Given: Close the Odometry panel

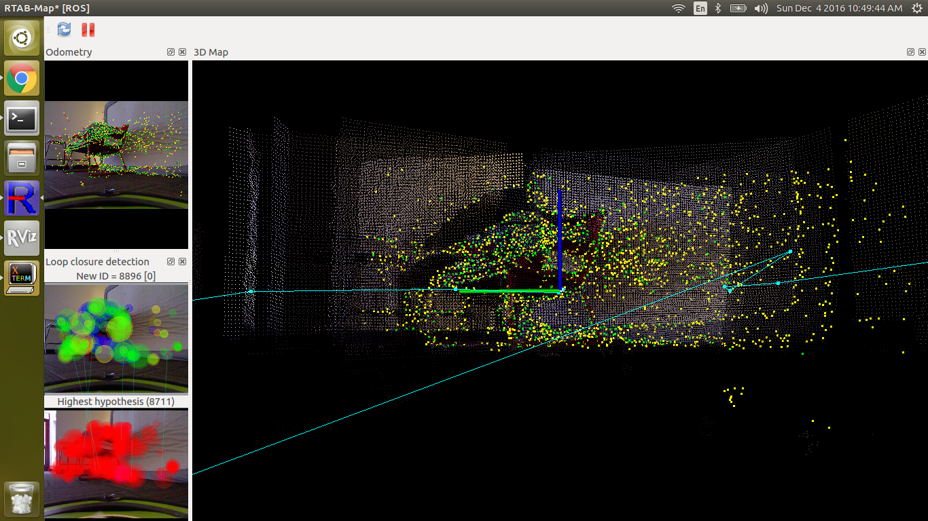Looking at the screenshot, I should 183,52.
